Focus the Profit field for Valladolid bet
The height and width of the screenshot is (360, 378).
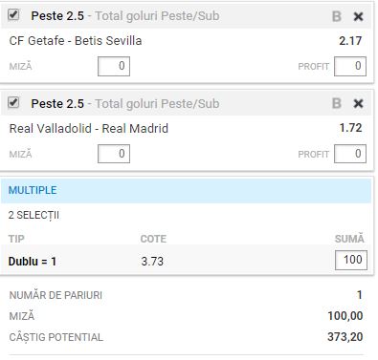(x=350, y=154)
